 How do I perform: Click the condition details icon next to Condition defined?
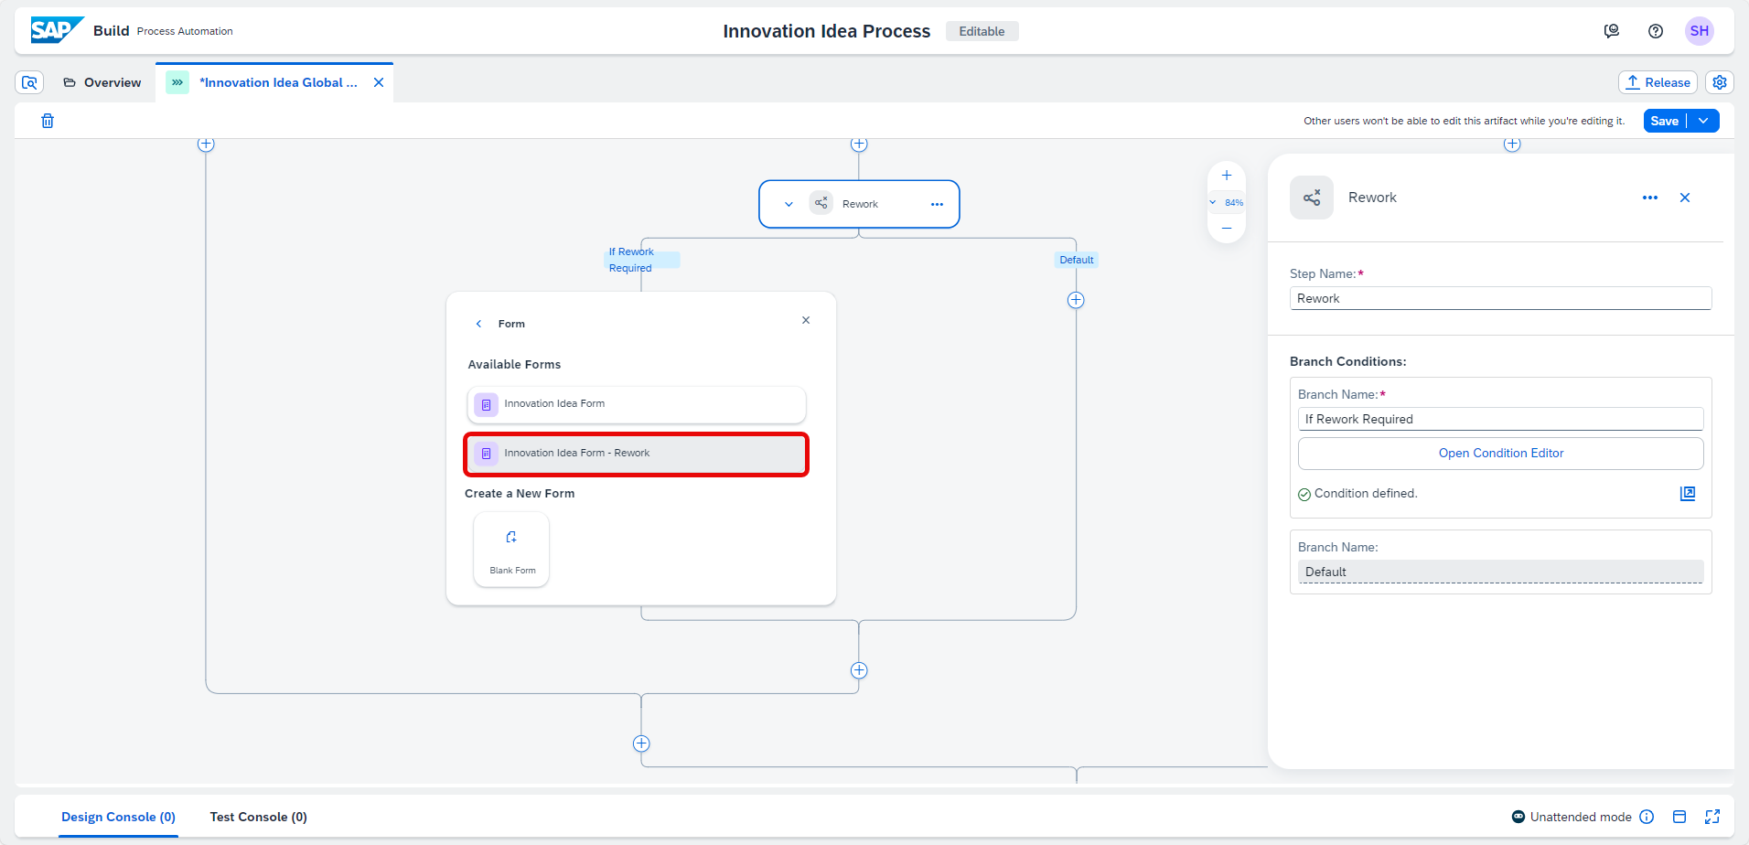pyautogui.click(x=1688, y=494)
